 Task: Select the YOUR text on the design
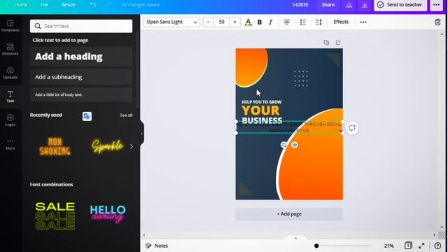point(260,111)
